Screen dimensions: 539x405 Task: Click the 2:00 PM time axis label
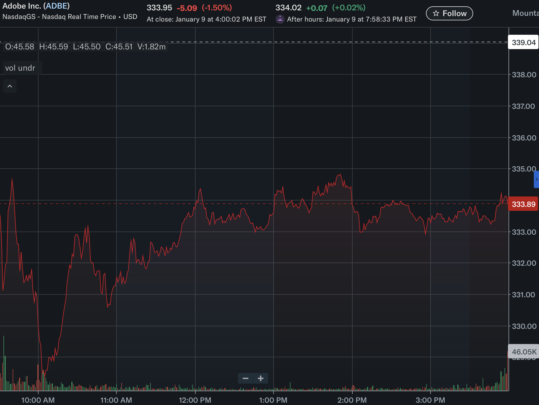point(352,400)
